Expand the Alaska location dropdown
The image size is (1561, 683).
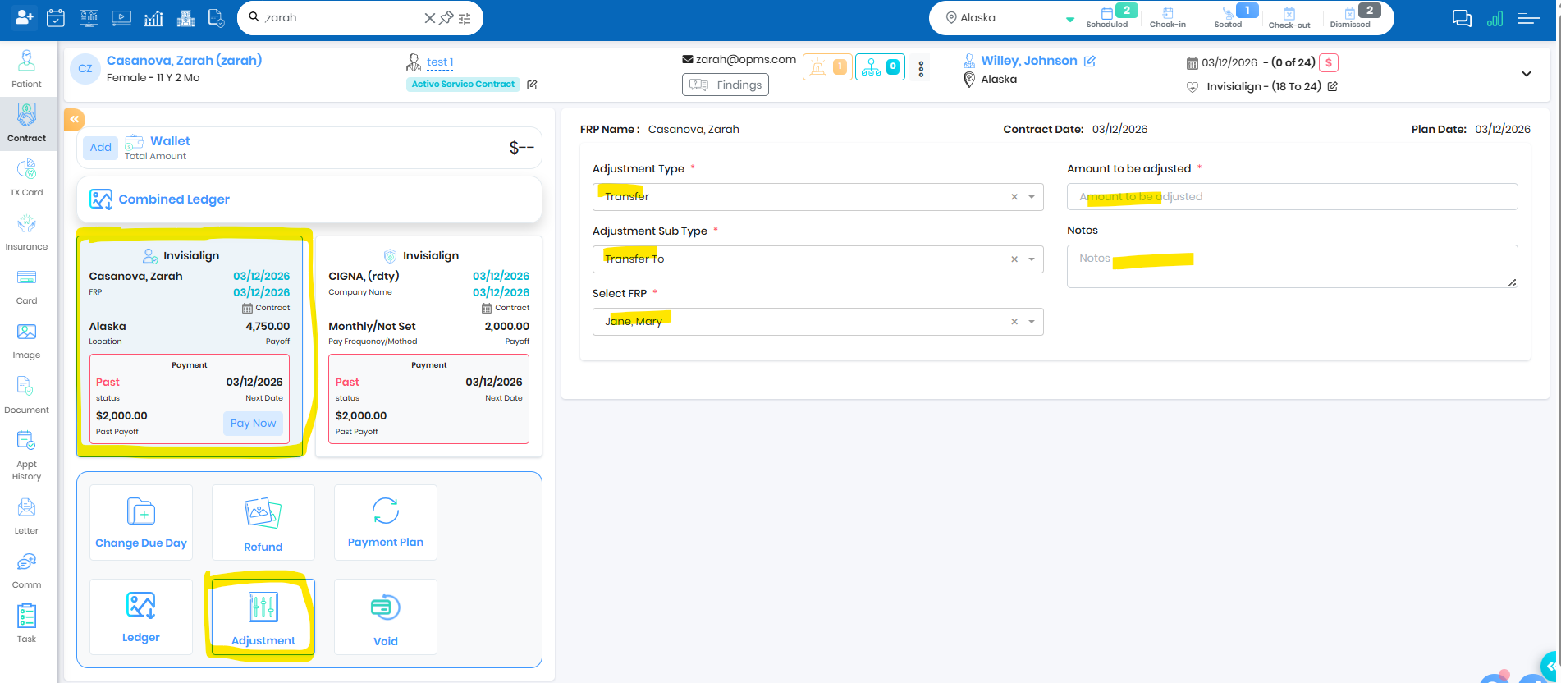[1069, 19]
